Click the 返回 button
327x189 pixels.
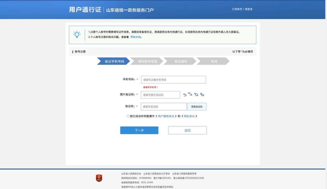[x=188, y=130]
